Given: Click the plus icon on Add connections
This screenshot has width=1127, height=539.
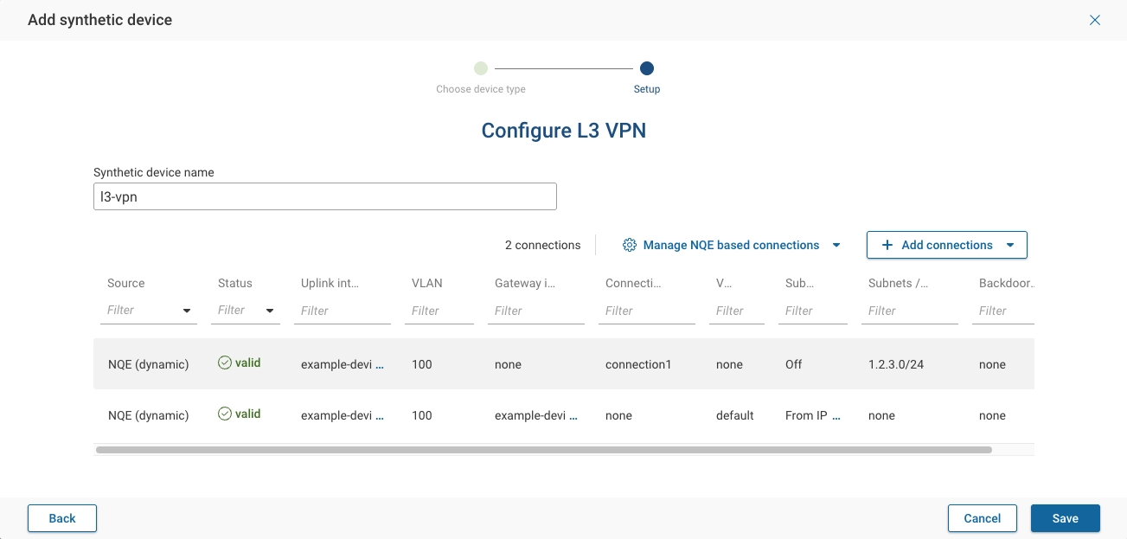Looking at the screenshot, I should point(887,245).
